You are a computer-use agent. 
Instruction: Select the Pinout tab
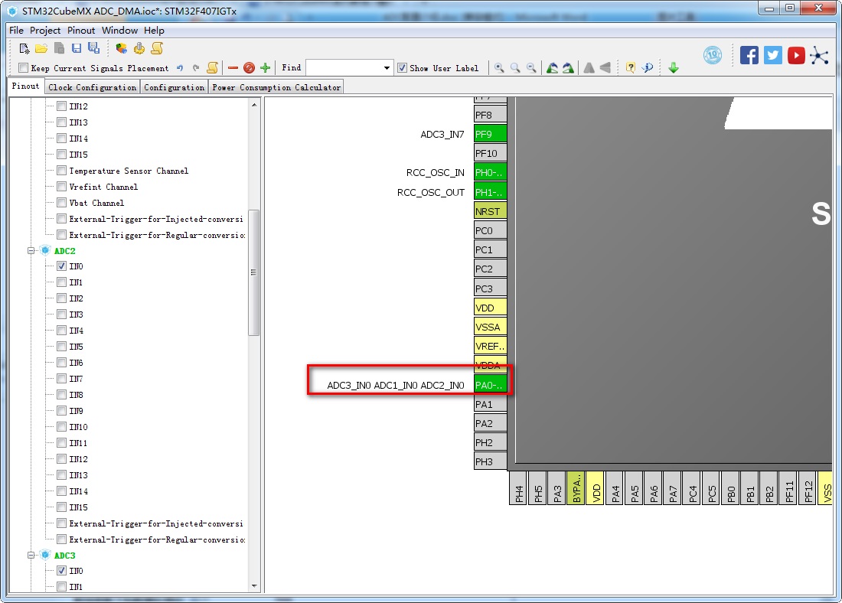click(x=26, y=86)
